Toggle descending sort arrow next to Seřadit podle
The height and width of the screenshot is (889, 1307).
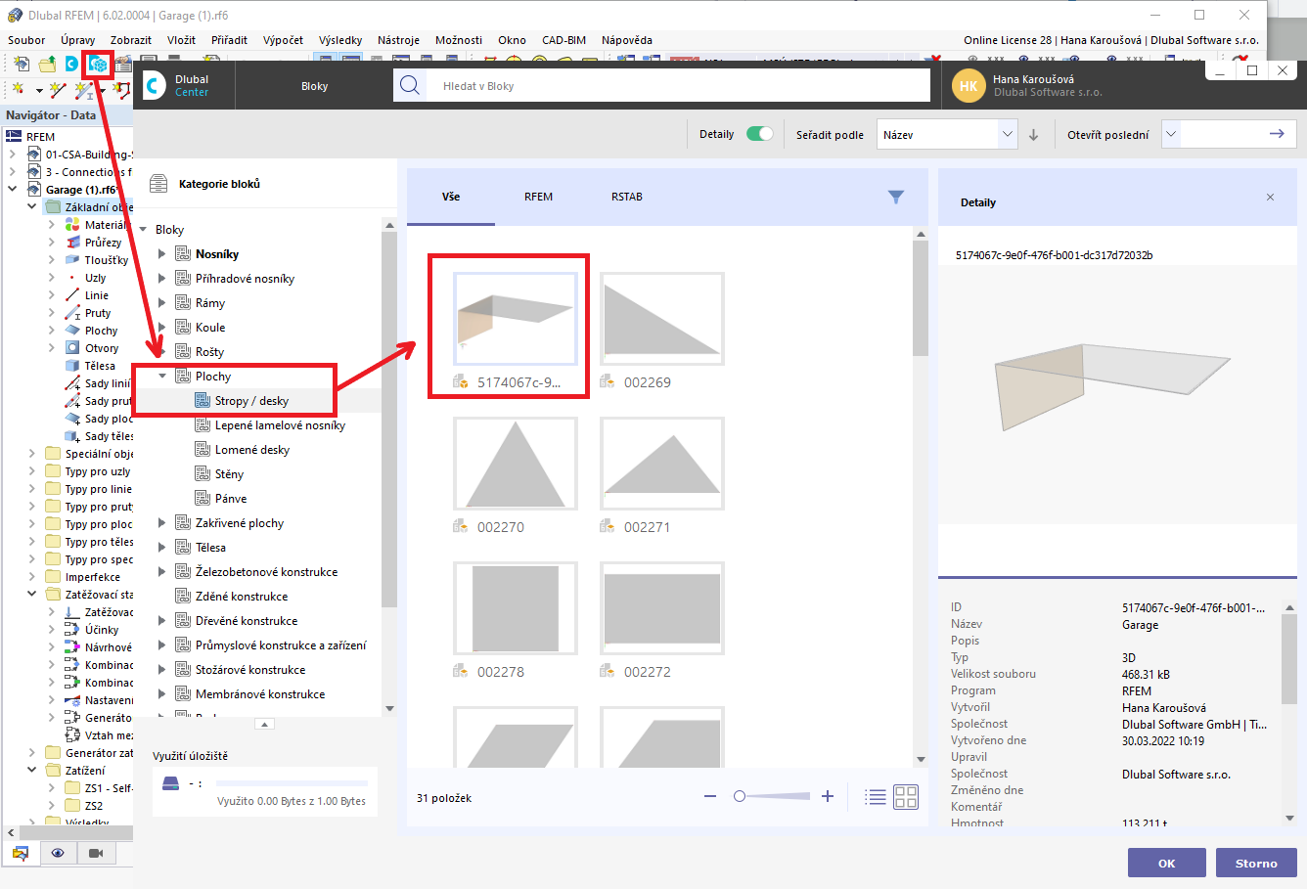point(1034,133)
